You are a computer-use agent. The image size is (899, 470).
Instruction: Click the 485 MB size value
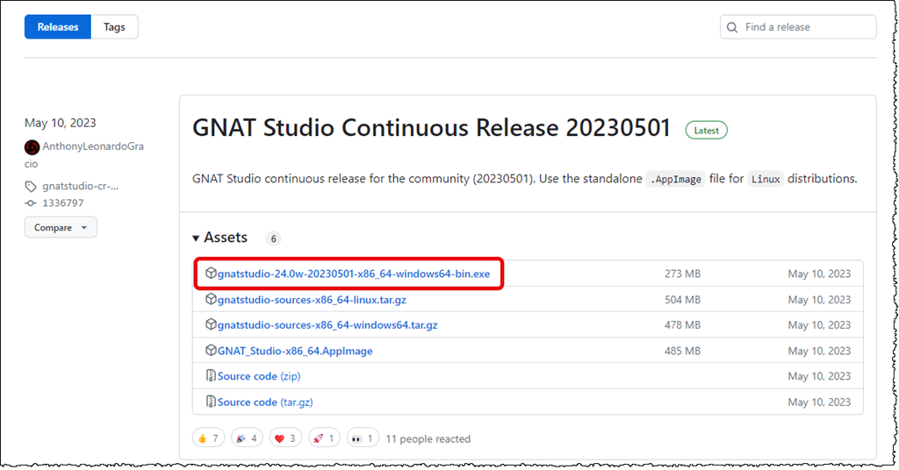point(682,351)
